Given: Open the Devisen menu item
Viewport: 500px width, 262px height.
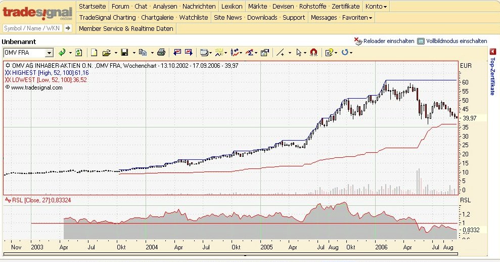Looking at the screenshot, I should (x=283, y=7).
